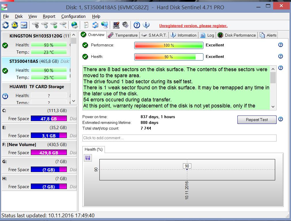
Task: Open the Report menu
Action: [x=49, y=16]
